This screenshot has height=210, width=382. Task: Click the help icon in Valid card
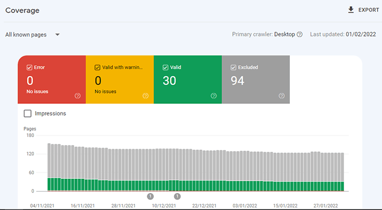click(214, 96)
